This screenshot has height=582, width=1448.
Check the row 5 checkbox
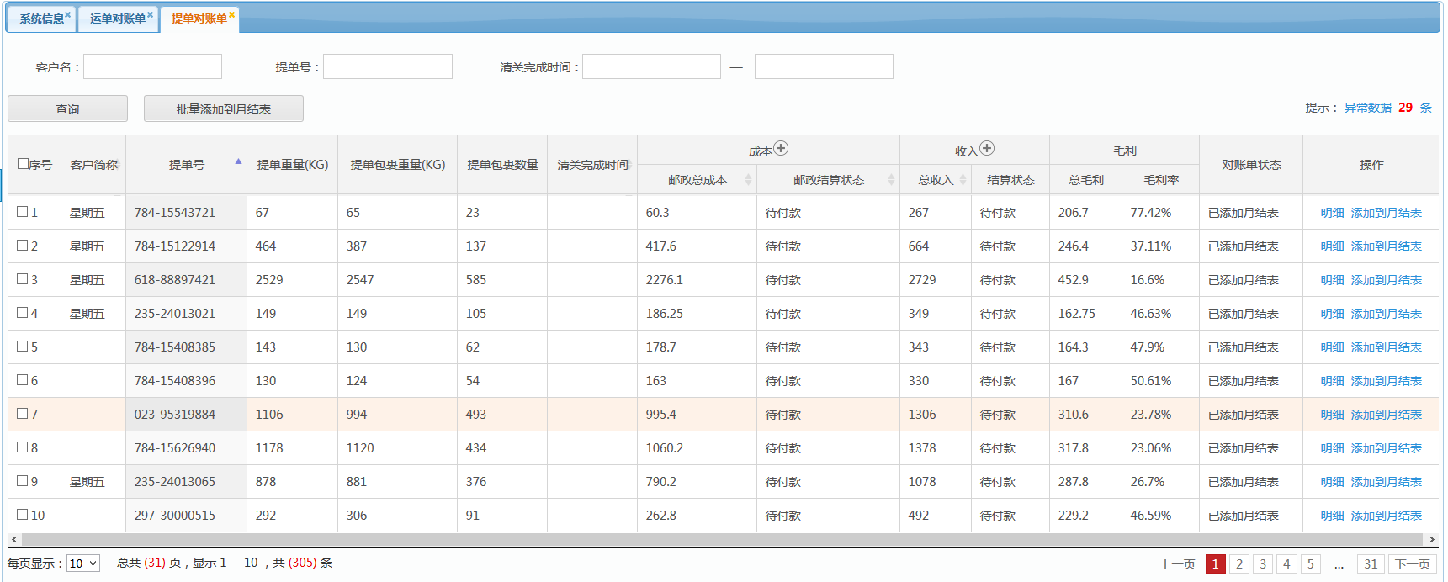(x=23, y=347)
